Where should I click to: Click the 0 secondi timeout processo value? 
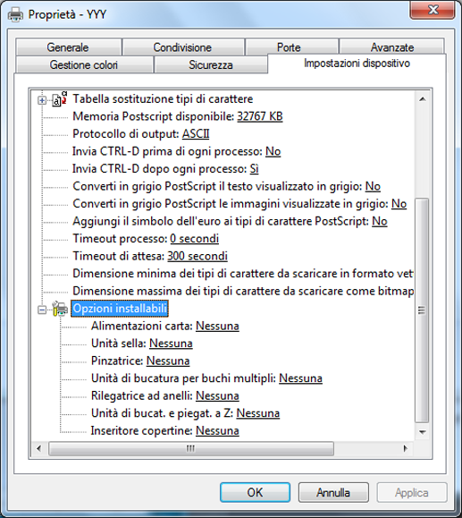coord(195,239)
